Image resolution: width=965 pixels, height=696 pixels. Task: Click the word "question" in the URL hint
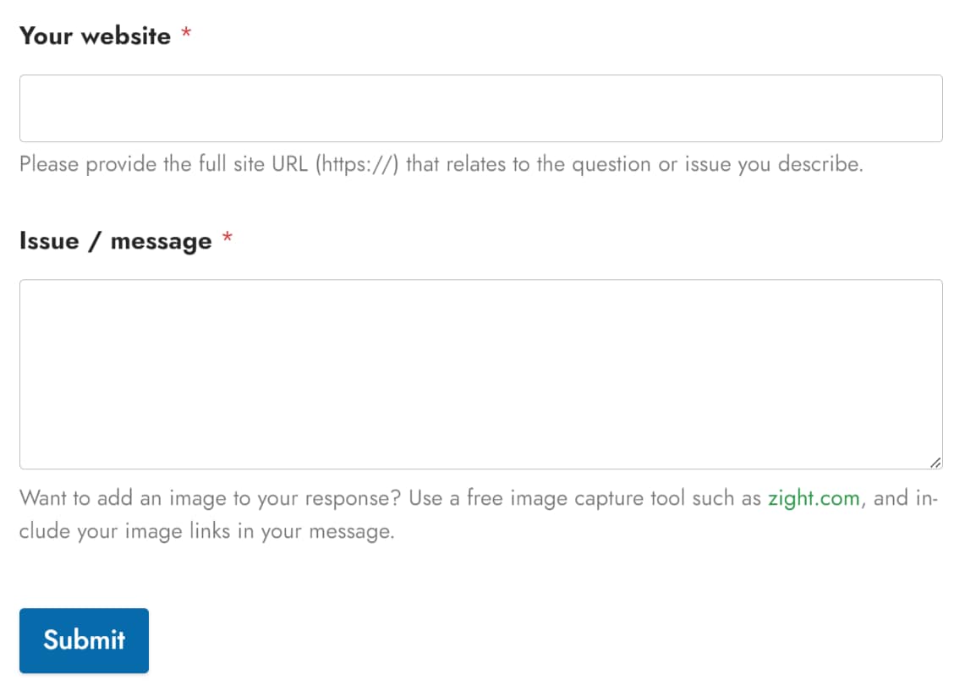click(611, 165)
